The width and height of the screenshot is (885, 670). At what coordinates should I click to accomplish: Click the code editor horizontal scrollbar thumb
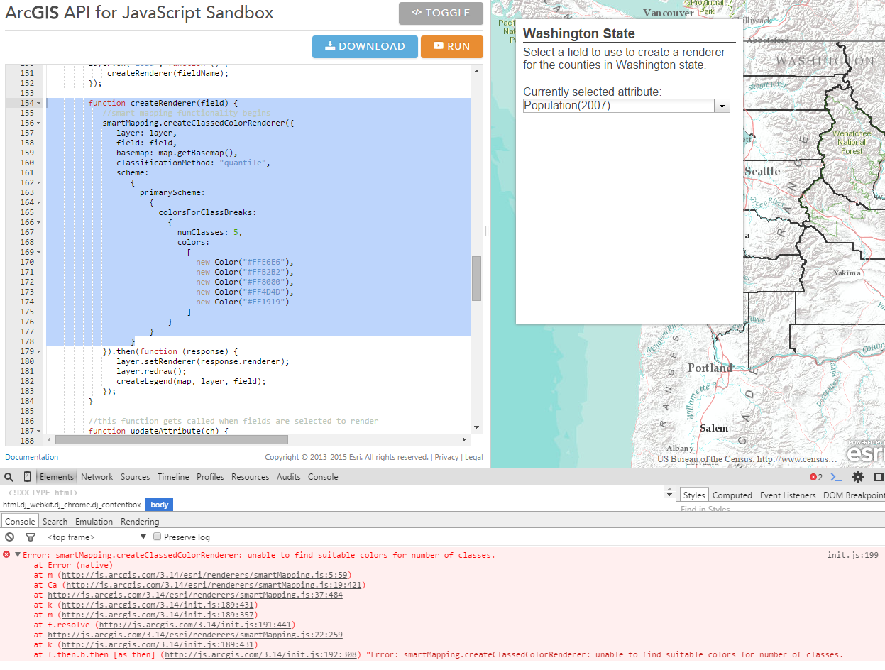[171, 440]
